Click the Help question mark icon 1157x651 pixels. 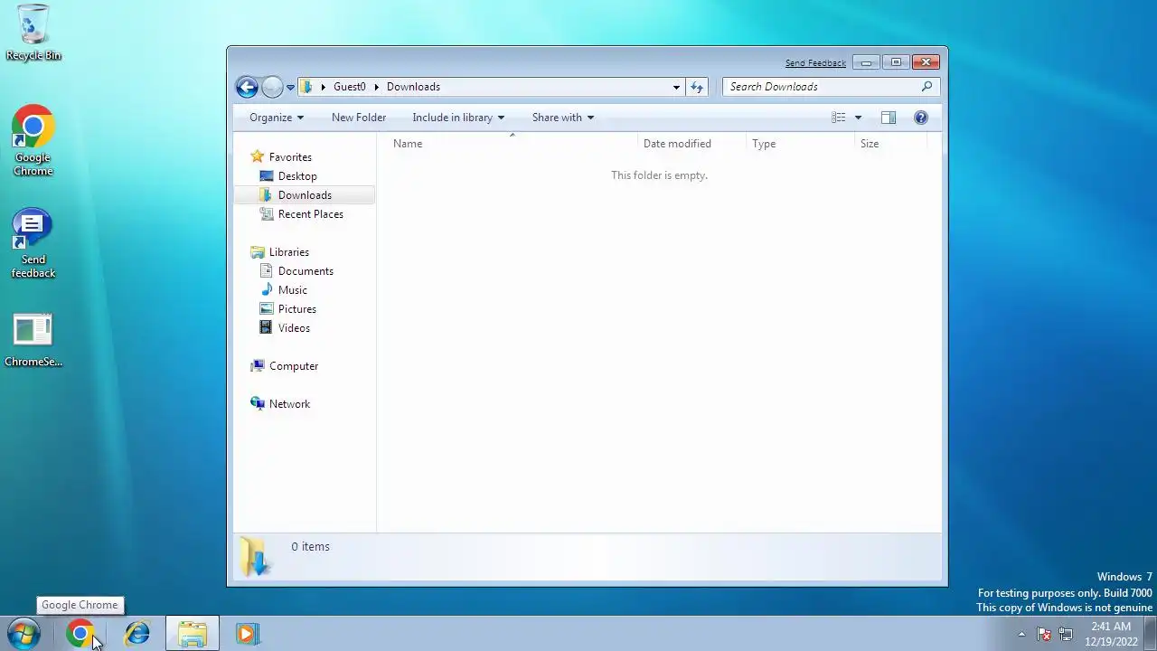click(x=921, y=118)
